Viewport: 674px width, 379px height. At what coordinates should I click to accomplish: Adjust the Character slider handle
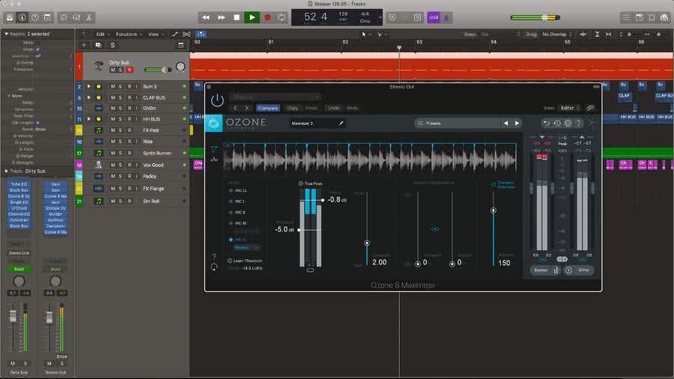[x=367, y=243]
